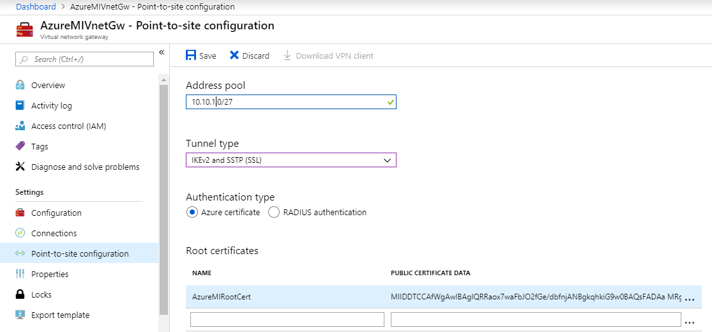The height and width of the screenshot is (332, 712).
Task: Click the empty certificate Name field
Action: (x=287, y=319)
